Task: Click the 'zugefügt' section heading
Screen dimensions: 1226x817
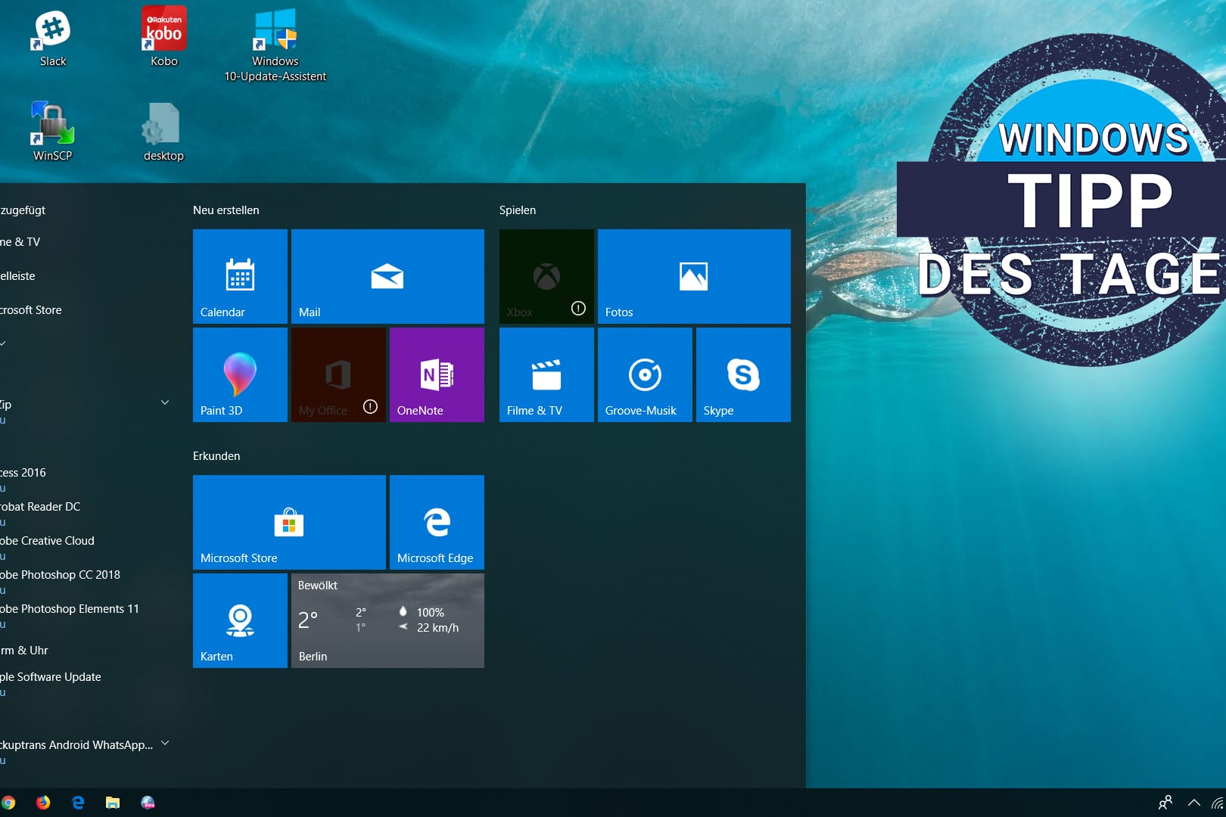Action: coord(23,210)
